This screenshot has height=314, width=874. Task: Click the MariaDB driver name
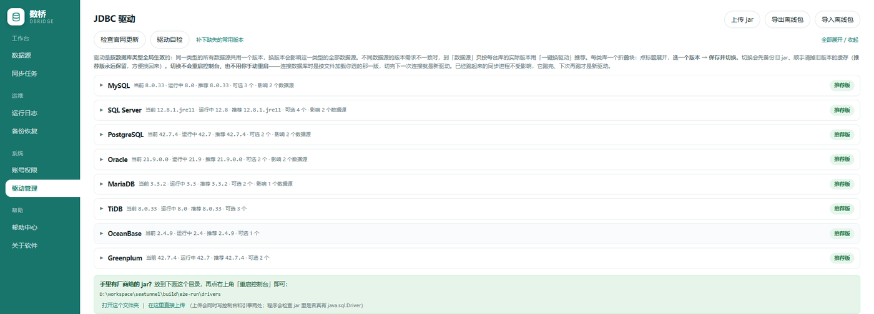[121, 184]
